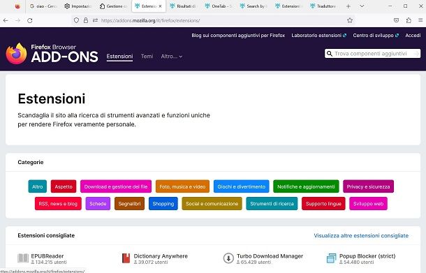Open the Firefox hamburger application menu
426x273 pixels.
(x=420, y=20)
